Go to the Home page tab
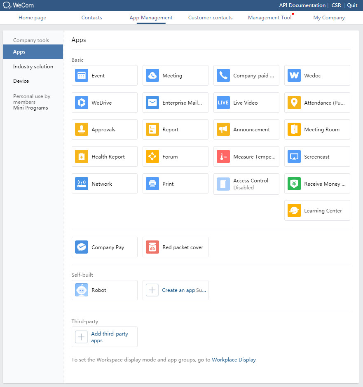This screenshot has width=363, height=387. (x=33, y=18)
